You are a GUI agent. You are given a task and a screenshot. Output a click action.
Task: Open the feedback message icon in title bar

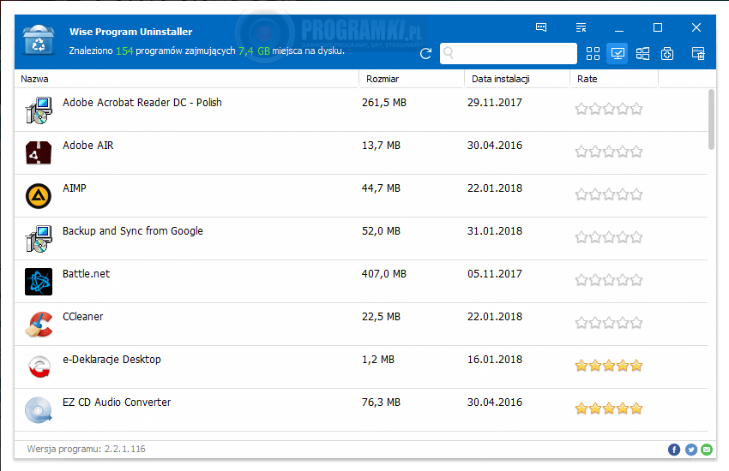[x=541, y=27]
